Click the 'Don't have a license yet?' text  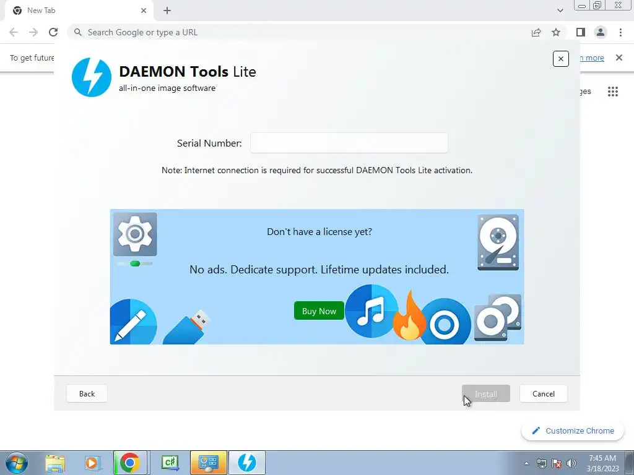pyautogui.click(x=319, y=232)
